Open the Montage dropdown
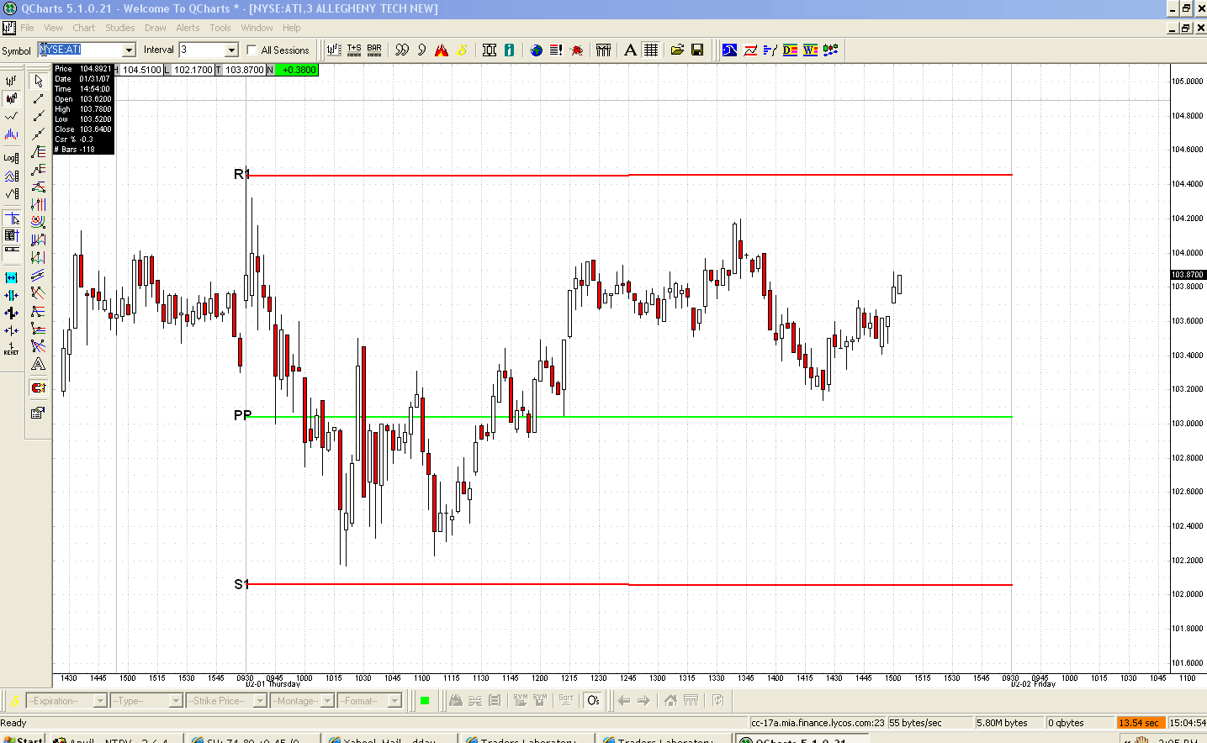1207x743 pixels. point(303,701)
